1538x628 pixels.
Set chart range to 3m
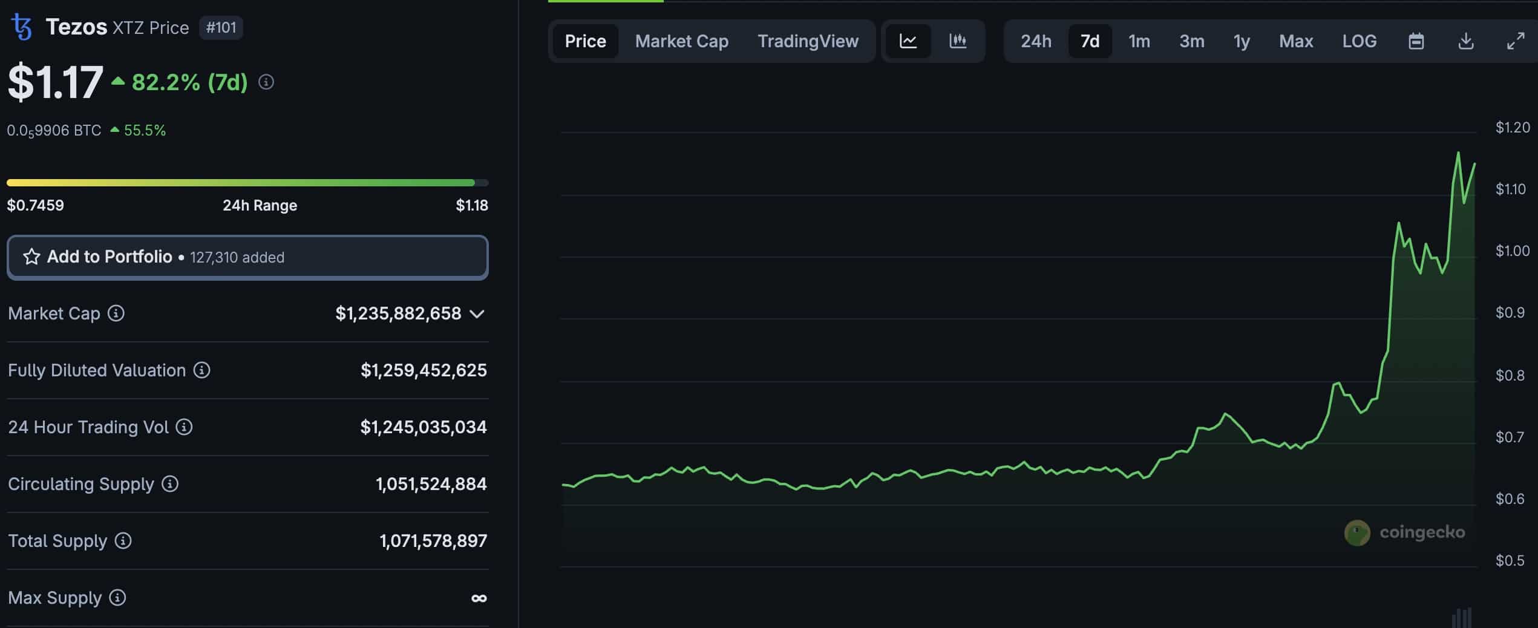pos(1191,41)
